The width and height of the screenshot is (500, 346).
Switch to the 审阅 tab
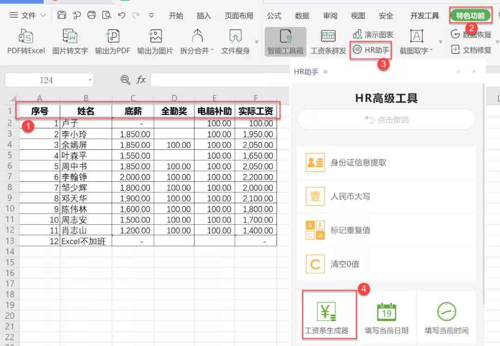point(330,16)
